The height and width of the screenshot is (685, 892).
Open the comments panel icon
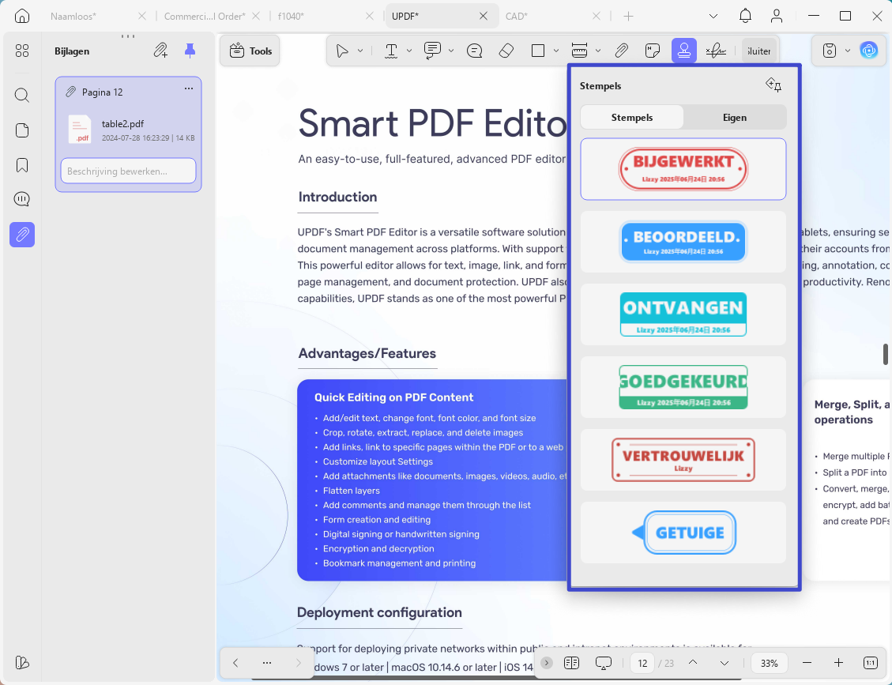coord(22,199)
